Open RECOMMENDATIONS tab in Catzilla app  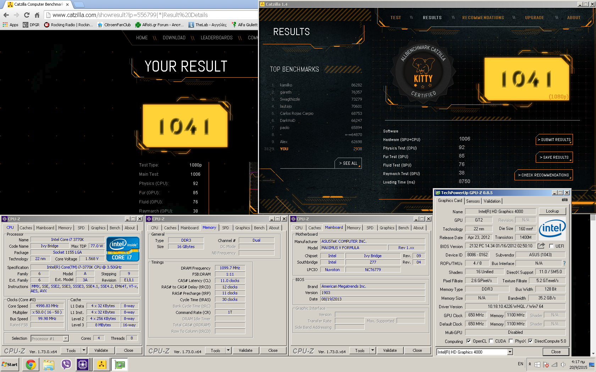[x=483, y=17]
